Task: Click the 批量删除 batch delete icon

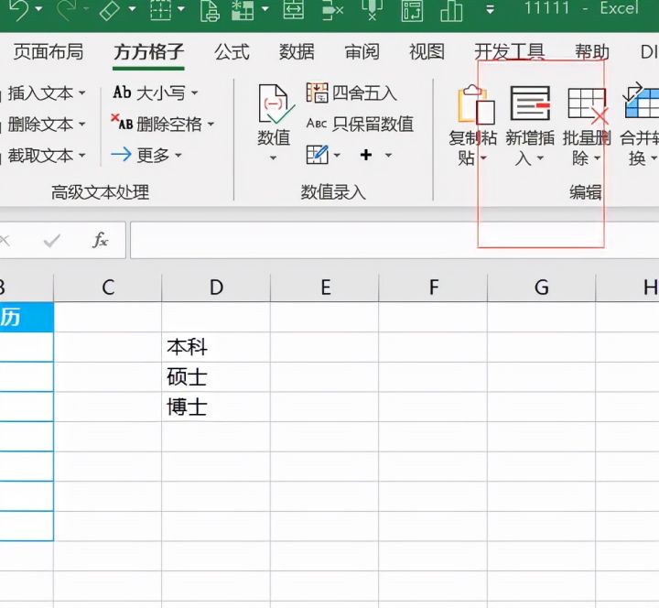Action: (588, 105)
